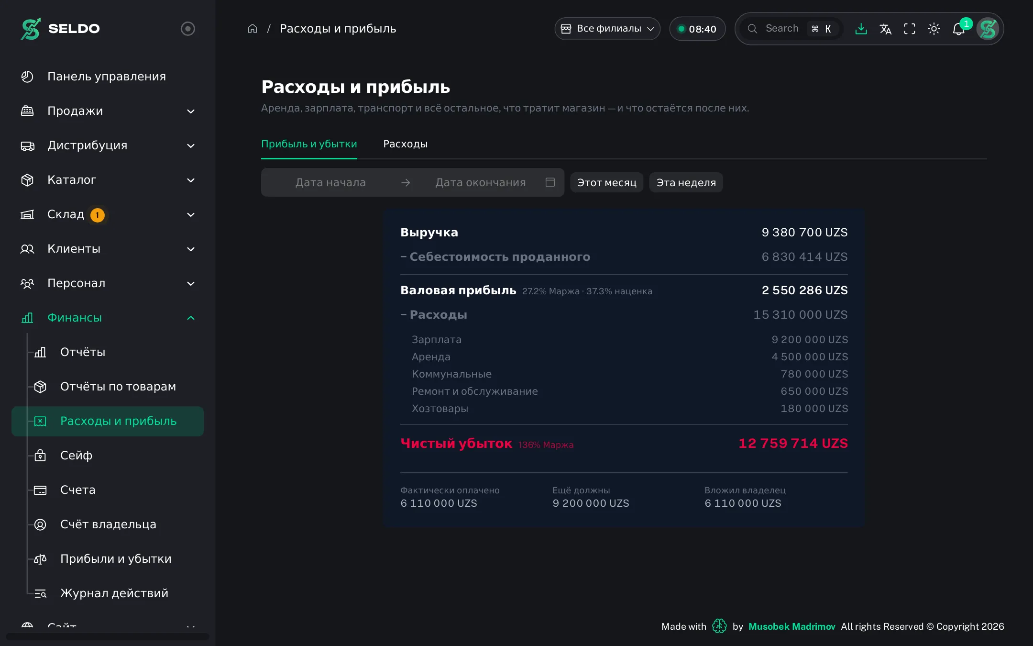Click the Зарплата expense row
The image size is (1033, 646).
(624, 339)
